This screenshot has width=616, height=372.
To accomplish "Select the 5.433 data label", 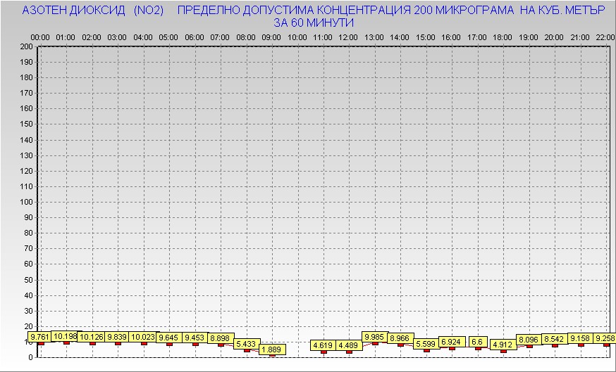I will click(246, 344).
